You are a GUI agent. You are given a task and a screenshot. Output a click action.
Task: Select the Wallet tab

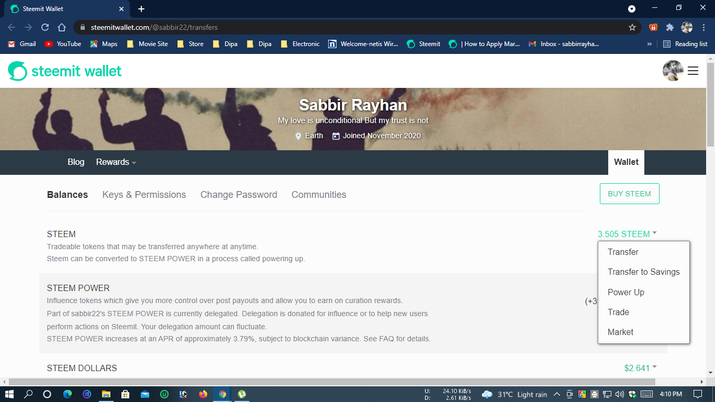point(626,162)
